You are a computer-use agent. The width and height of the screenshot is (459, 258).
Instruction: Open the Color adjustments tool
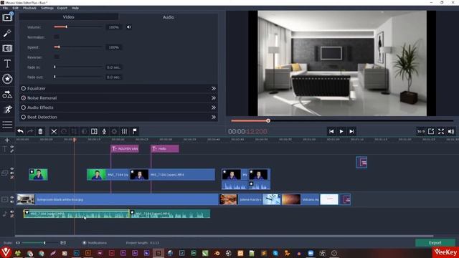84,131
